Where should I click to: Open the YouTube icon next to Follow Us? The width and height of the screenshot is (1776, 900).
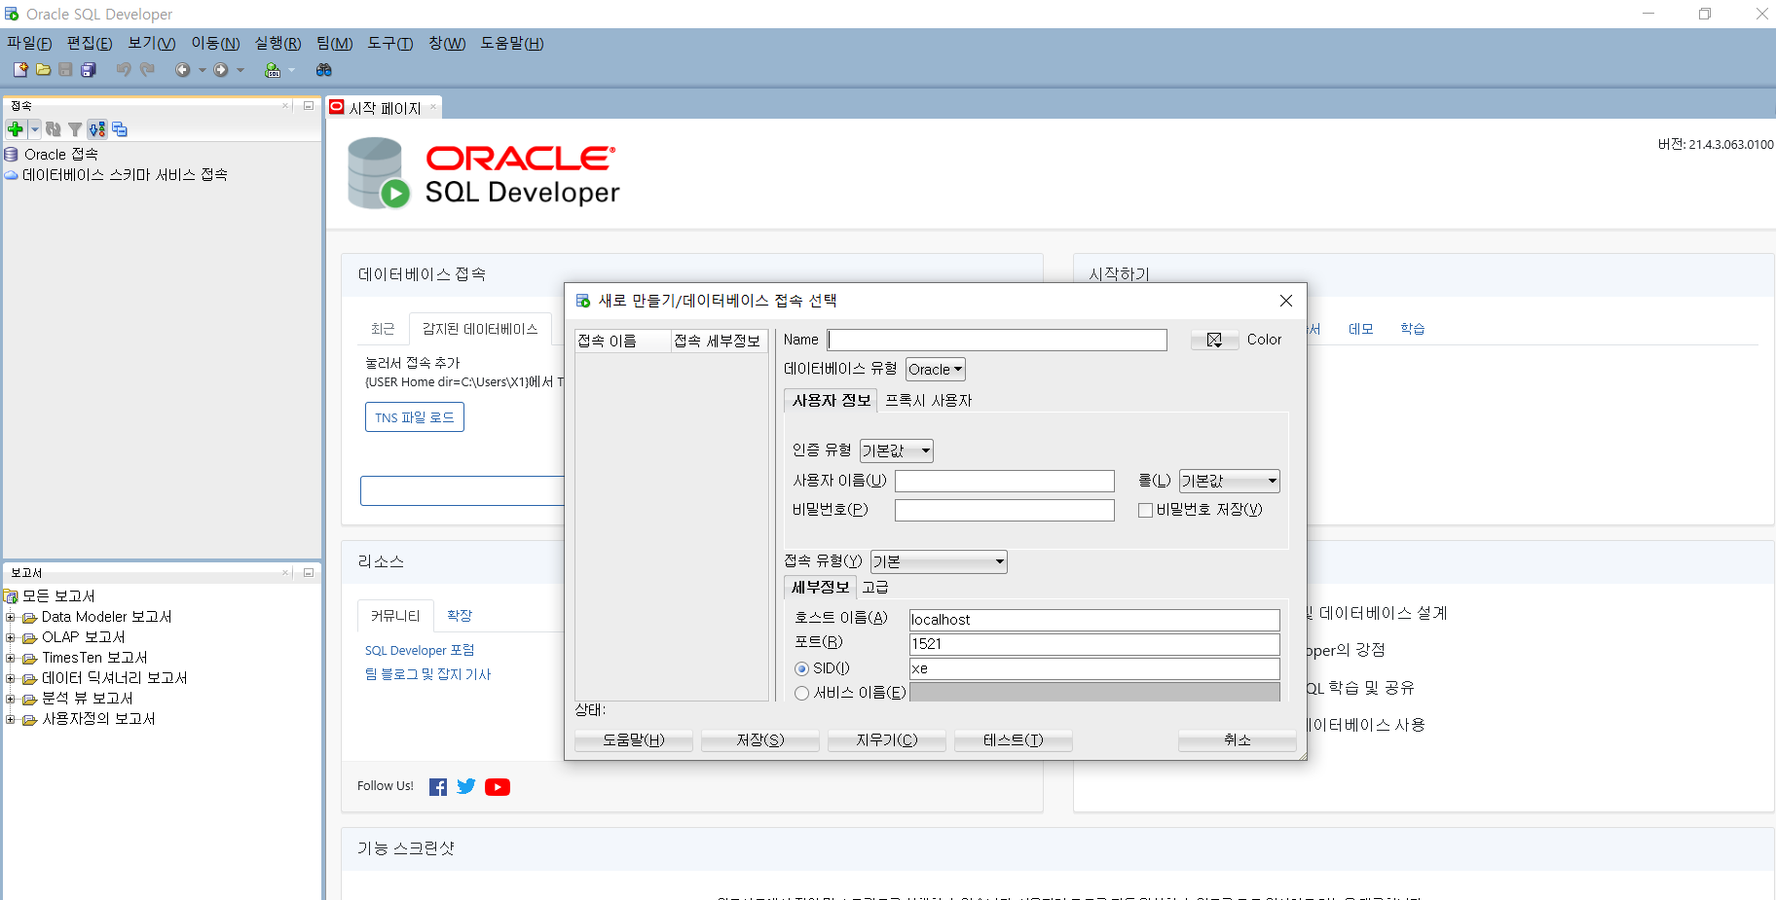(x=498, y=787)
